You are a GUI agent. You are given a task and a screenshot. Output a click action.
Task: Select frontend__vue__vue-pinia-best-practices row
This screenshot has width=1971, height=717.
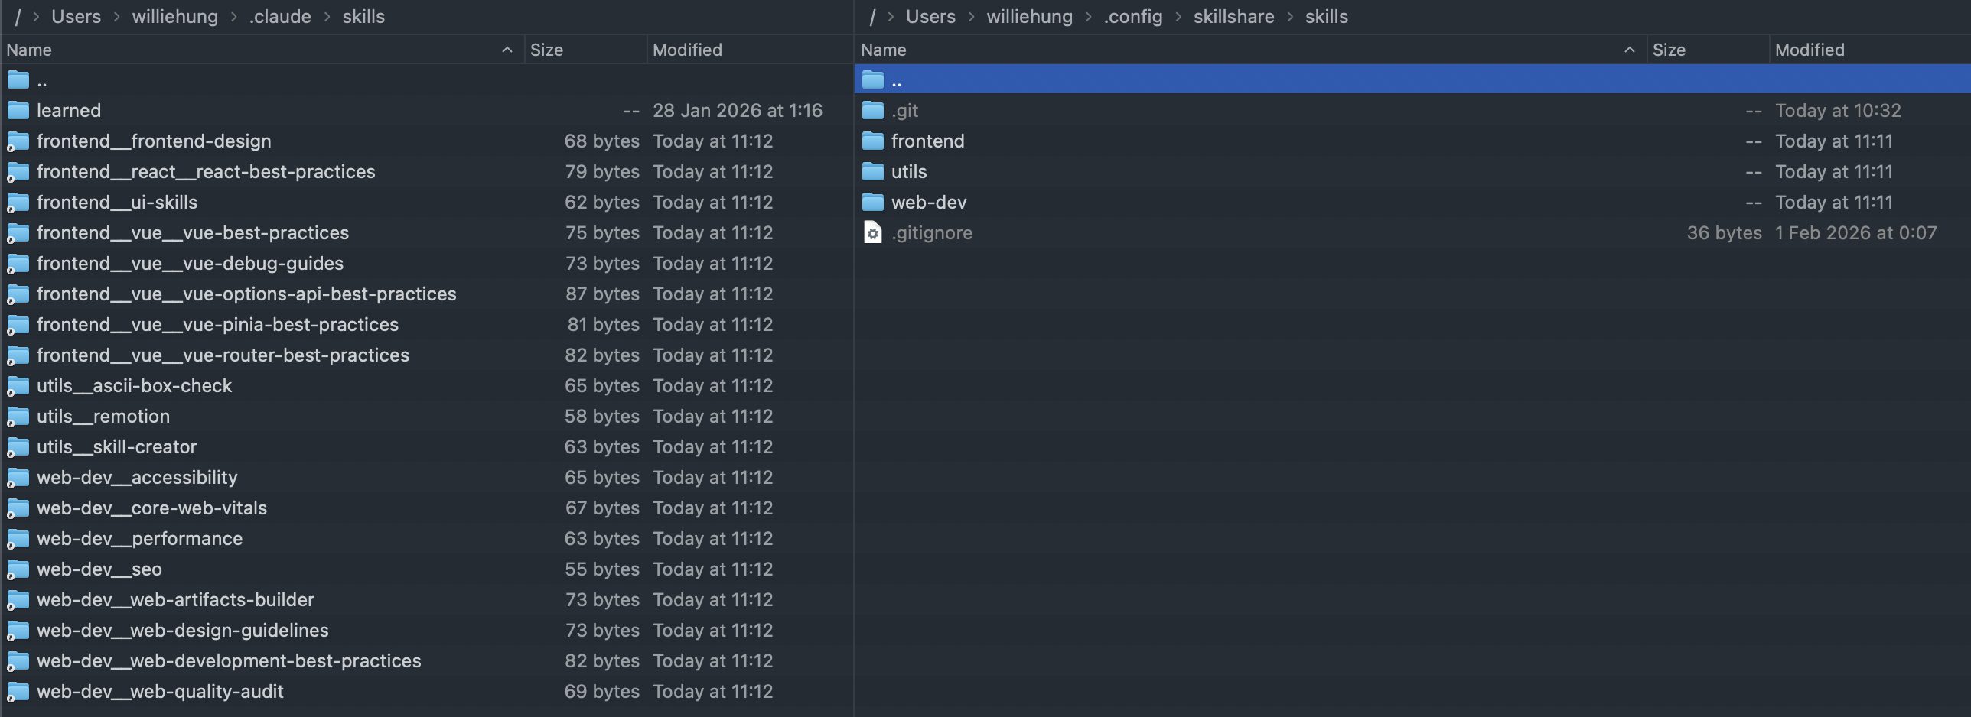click(217, 325)
